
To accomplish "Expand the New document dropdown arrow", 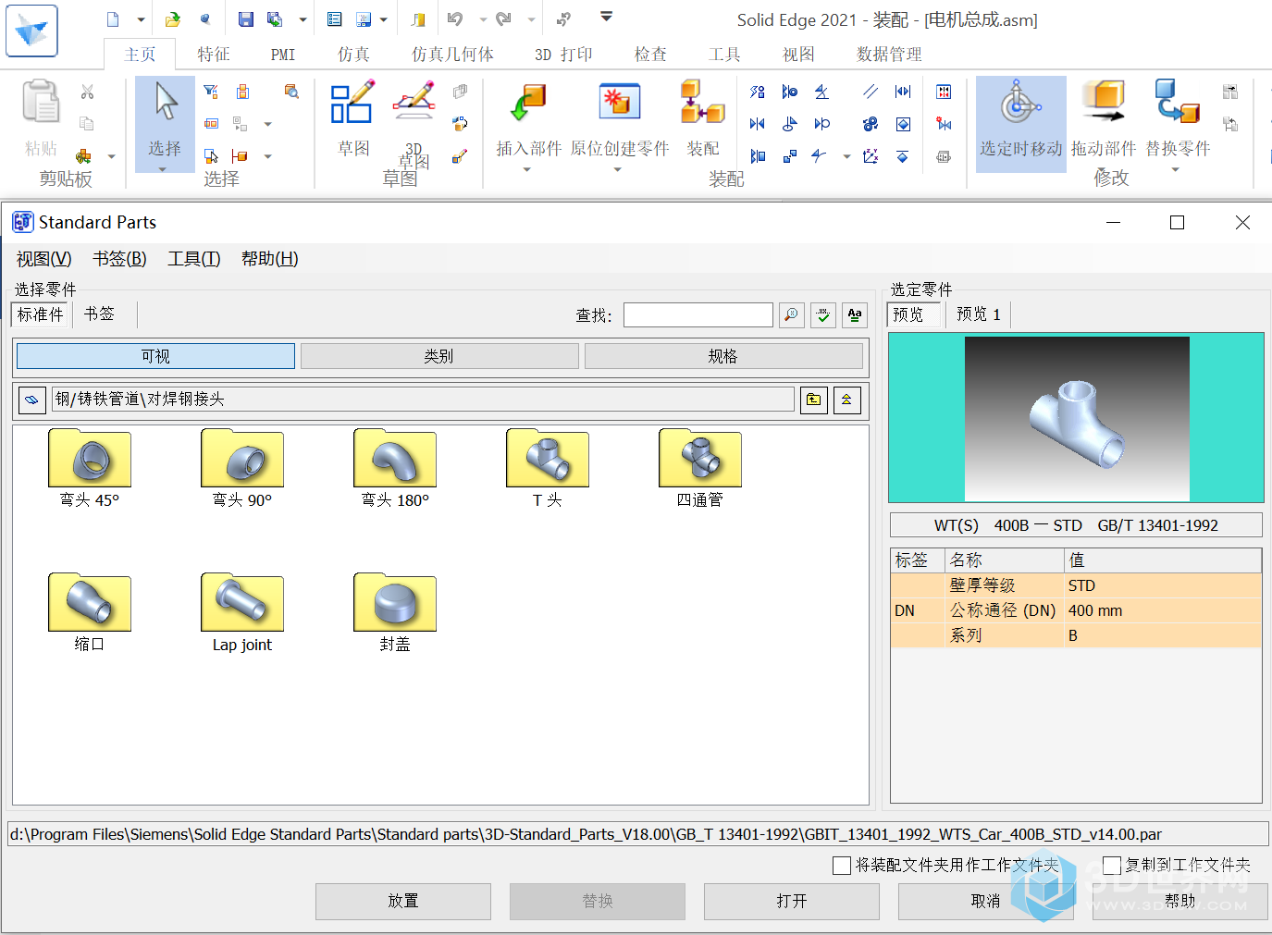I will (x=141, y=19).
